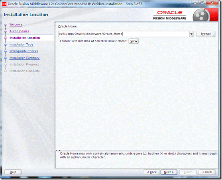222x180 pixels.
Task: Click the Auto Updates step bullet icon
Action: click(6, 31)
